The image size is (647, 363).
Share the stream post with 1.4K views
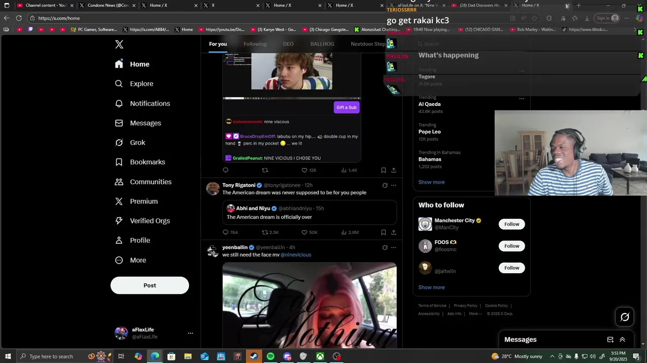(393, 170)
